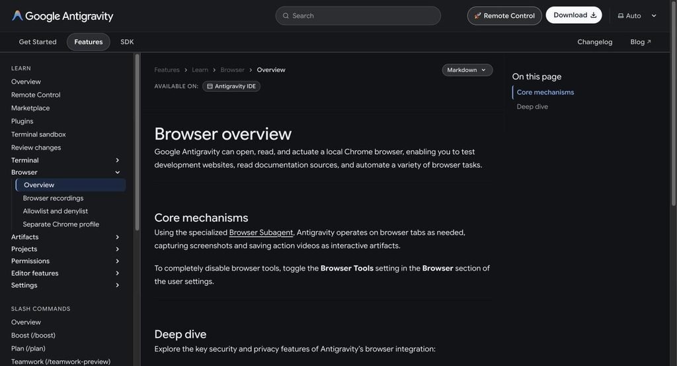Click the Features breadcrumb
677x366 pixels.
[167, 70]
